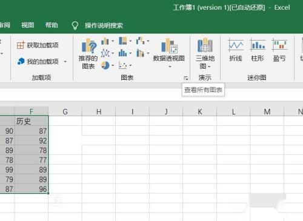Click the PivotChart (数据透视图) icon
Screen dimensions: 303x221
coord(169,45)
